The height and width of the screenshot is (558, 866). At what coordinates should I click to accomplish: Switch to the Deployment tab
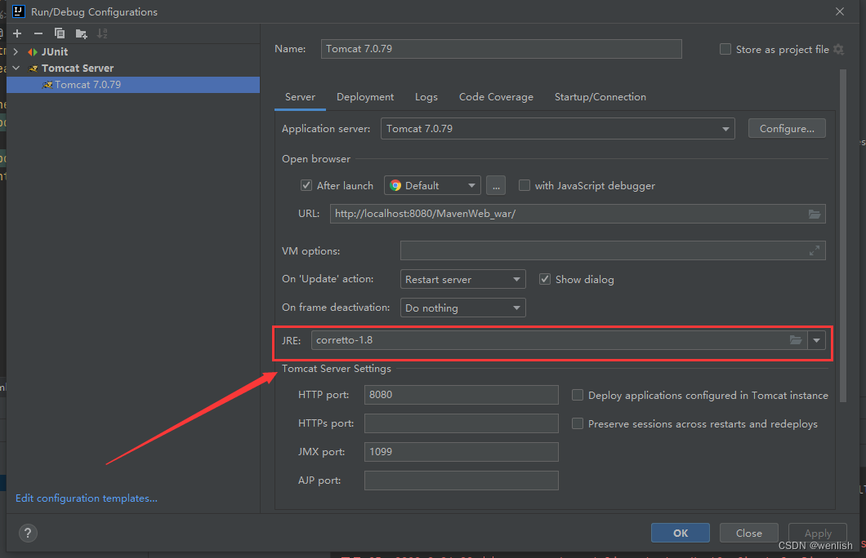365,97
